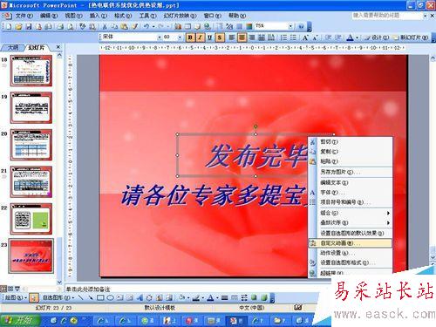Click the Windows Start (开始) button
Screen dimensions: 436x327
pos(20,320)
